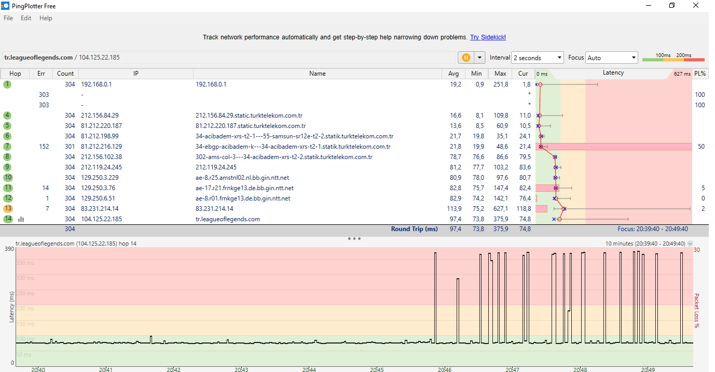Select hop 5 green circle icon
Viewport: 715px width, 372px height.
[8, 125]
